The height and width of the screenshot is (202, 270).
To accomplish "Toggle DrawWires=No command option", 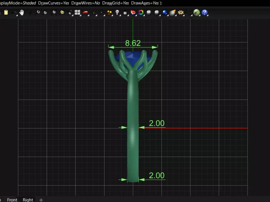I will click(x=86, y=3).
